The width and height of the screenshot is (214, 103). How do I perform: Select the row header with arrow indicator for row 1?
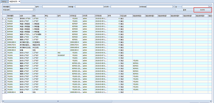pyautogui.click(x=4, y=18)
